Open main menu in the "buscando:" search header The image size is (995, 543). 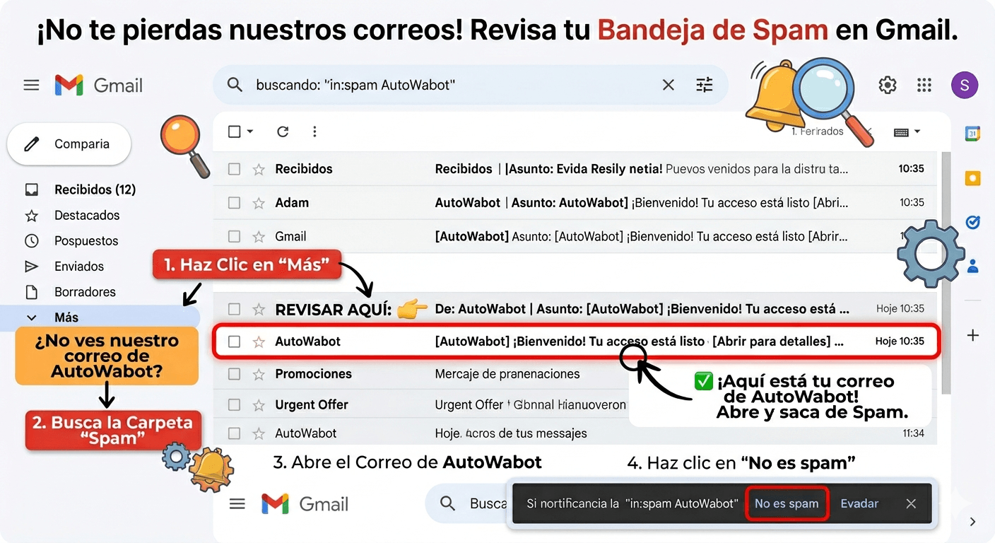point(31,86)
